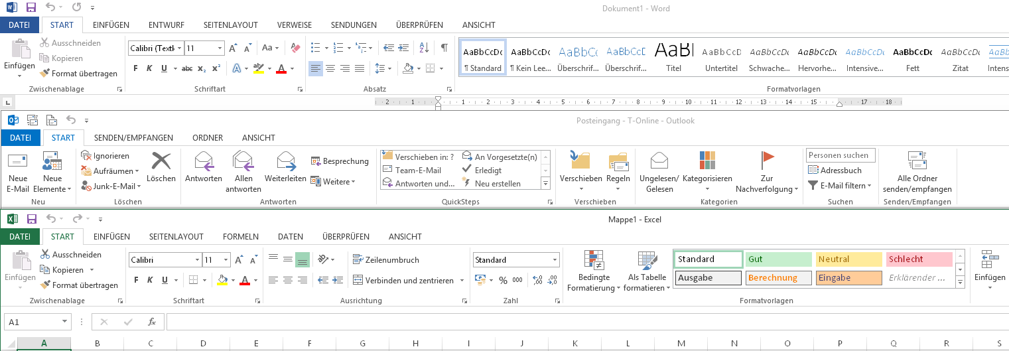Open Excel's Verbinden und zentrieren
This screenshot has width=1009, height=351.
pyautogui.click(x=408, y=281)
